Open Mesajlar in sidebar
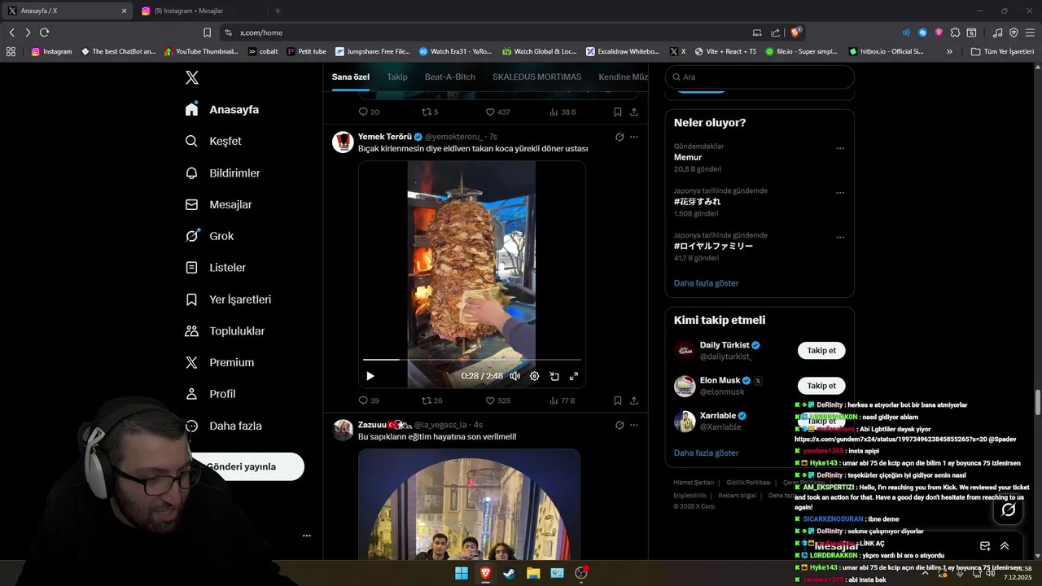The width and height of the screenshot is (1042, 586). pos(218,204)
